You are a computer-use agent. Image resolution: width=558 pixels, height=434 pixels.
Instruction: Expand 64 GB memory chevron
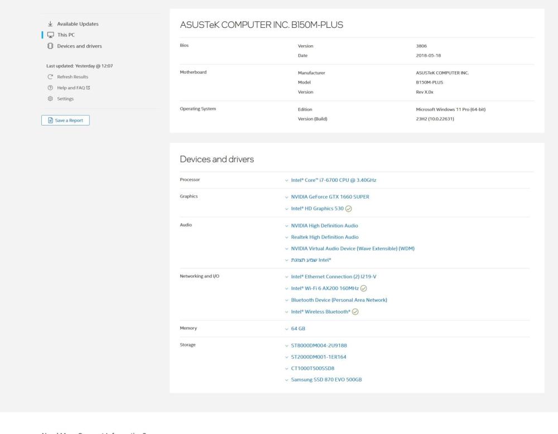coord(286,329)
